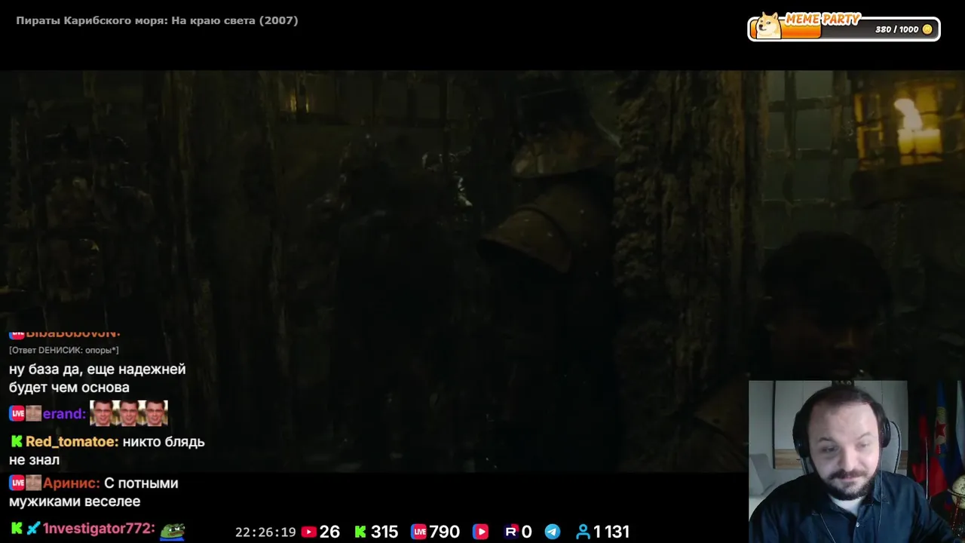The width and height of the screenshot is (965, 543).
Task: Click the message 'С потными мужиками веселее'
Action: tap(93, 492)
